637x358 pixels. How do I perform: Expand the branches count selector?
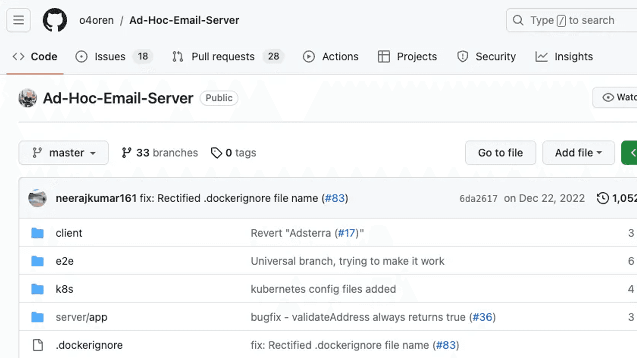(x=160, y=152)
